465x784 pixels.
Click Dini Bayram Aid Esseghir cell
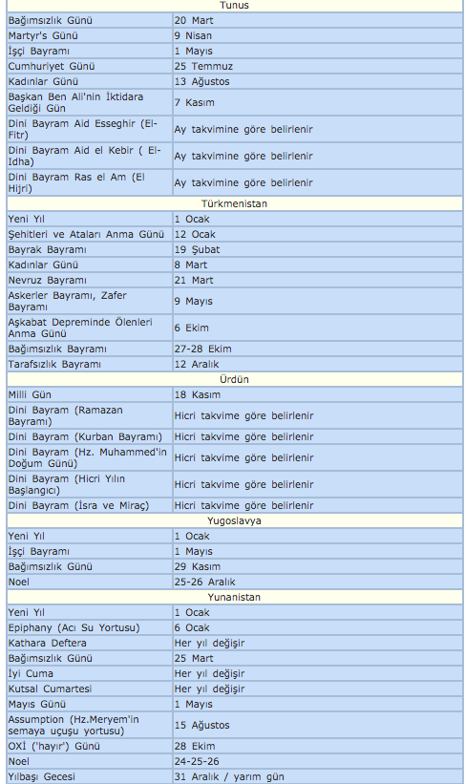[x=90, y=129]
